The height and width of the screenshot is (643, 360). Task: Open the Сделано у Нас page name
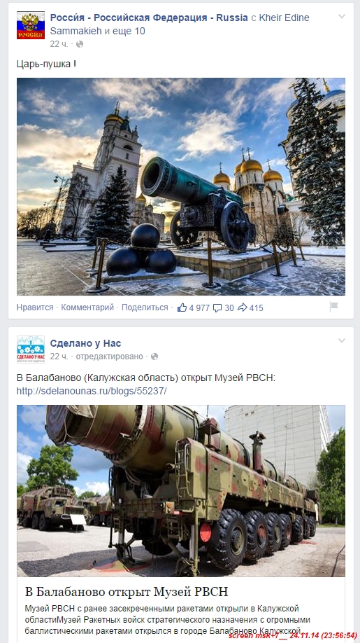pyautogui.click(x=85, y=343)
